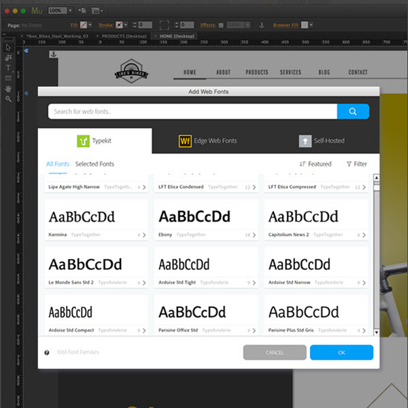Click the Ike's Bikes logo on the page
The image size is (408, 408).
pyautogui.click(x=131, y=71)
